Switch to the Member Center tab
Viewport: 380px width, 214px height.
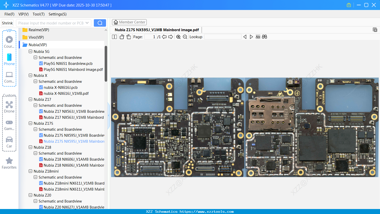129,22
